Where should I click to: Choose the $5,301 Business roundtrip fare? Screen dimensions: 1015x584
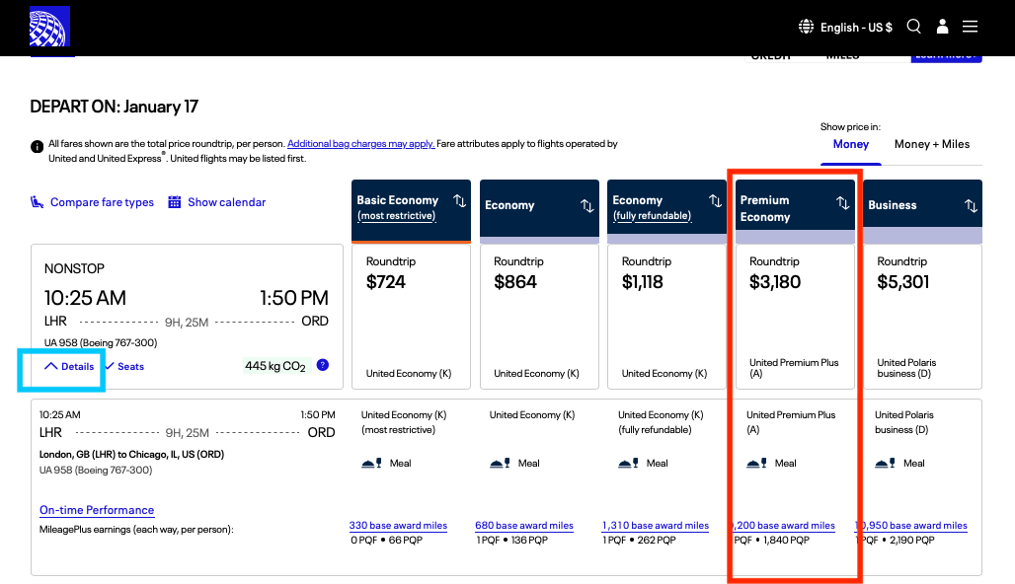coord(922,306)
